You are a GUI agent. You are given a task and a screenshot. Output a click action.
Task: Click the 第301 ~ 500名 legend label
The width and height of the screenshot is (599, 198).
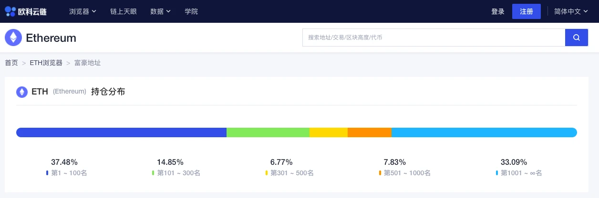pos(292,173)
